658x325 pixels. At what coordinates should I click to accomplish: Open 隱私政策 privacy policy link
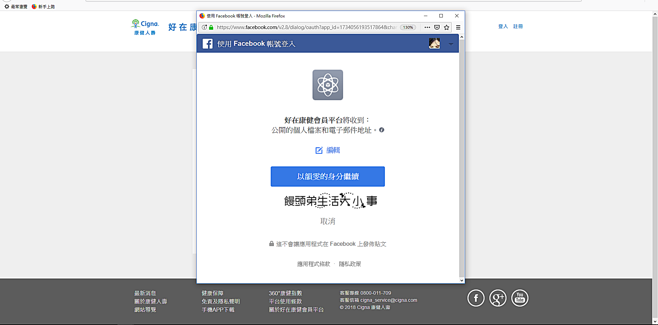tap(350, 264)
